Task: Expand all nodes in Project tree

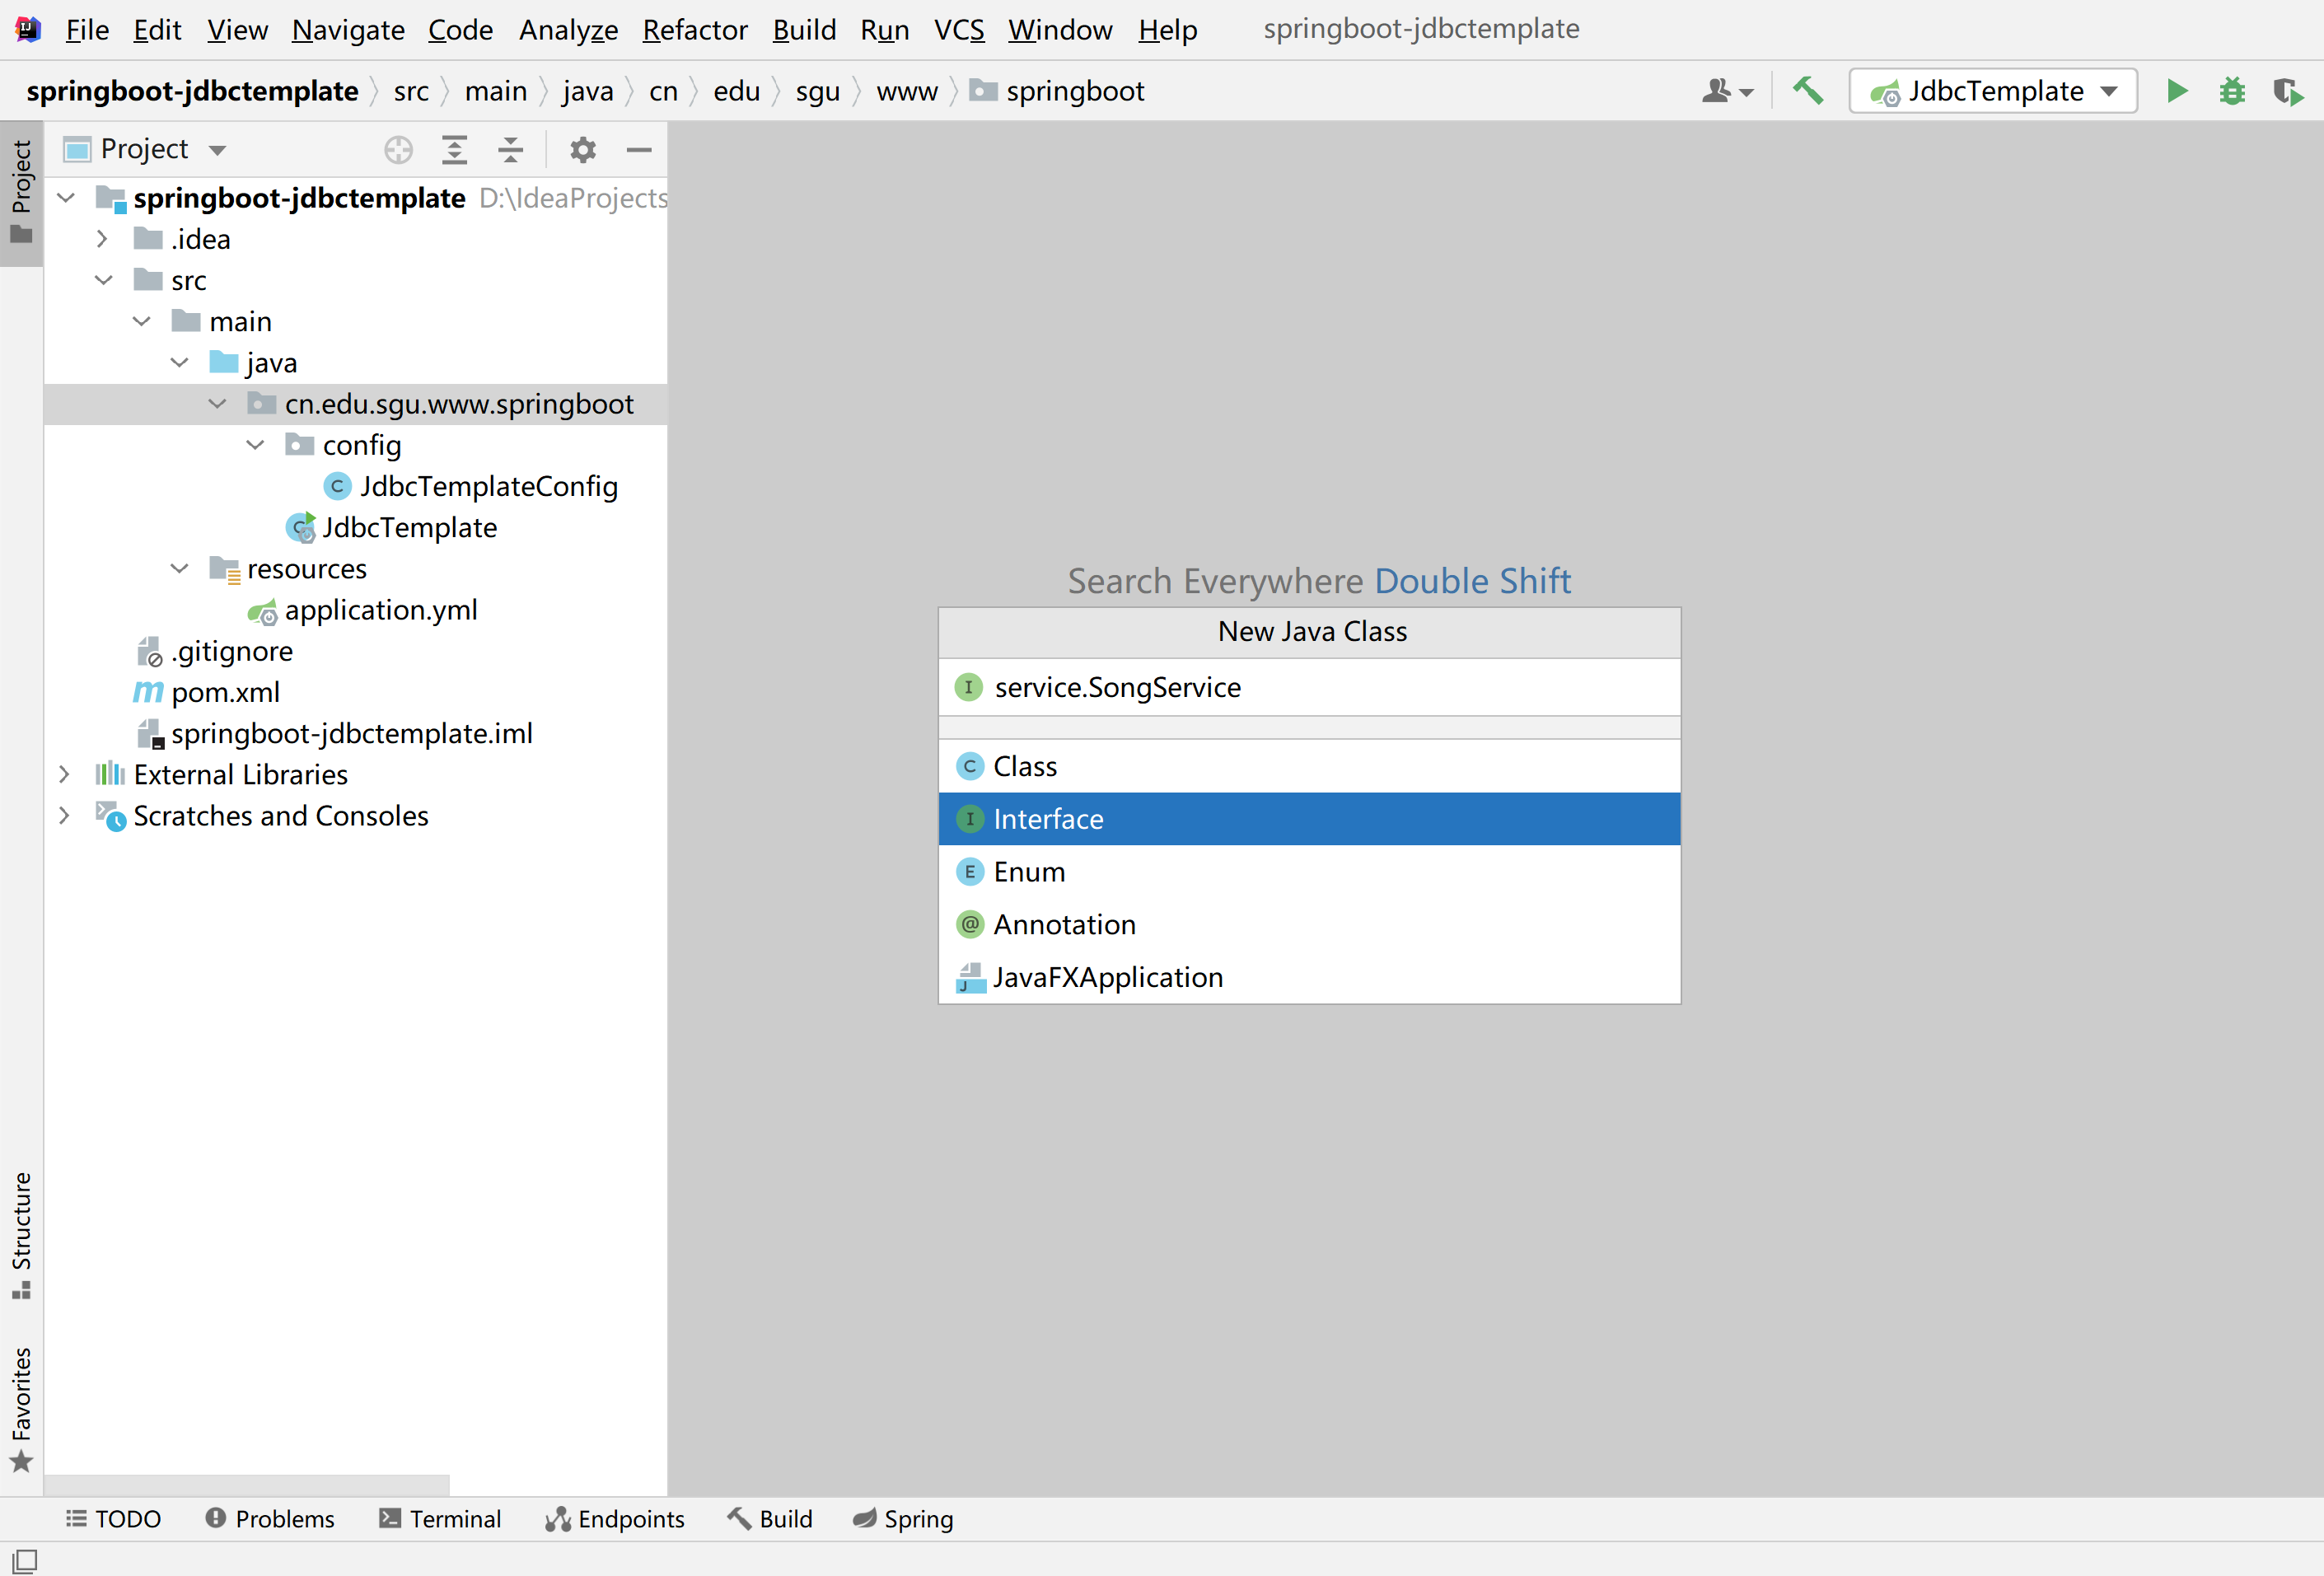Action: click(x=455, y=150)
